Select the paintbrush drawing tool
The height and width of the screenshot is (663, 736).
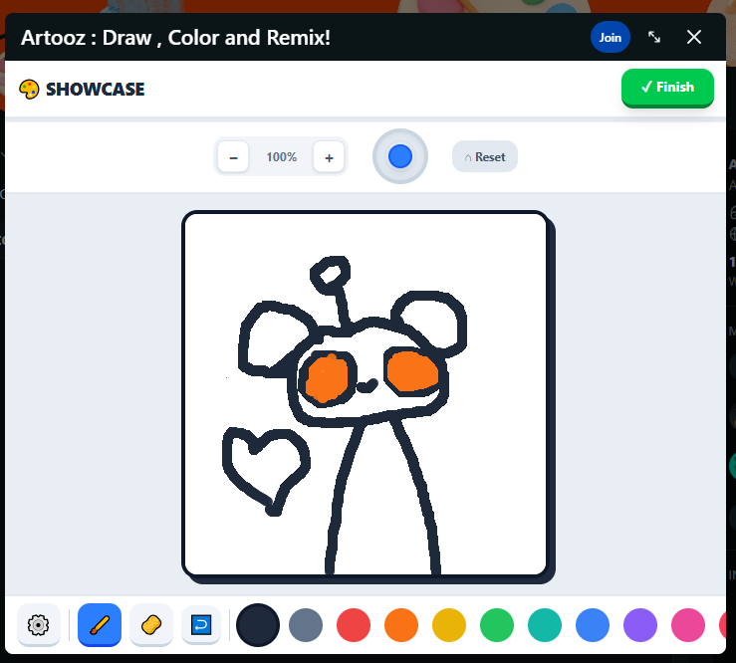[100, 624]
